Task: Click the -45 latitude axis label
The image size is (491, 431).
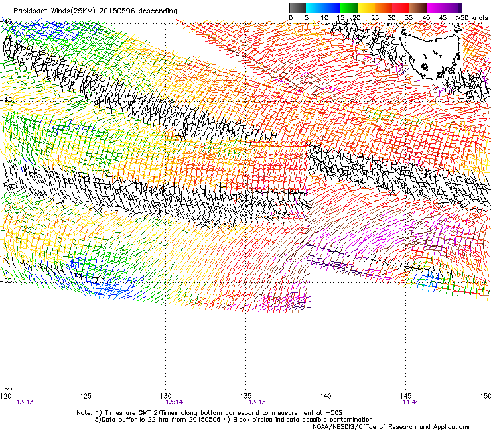Action: (6, 100)
